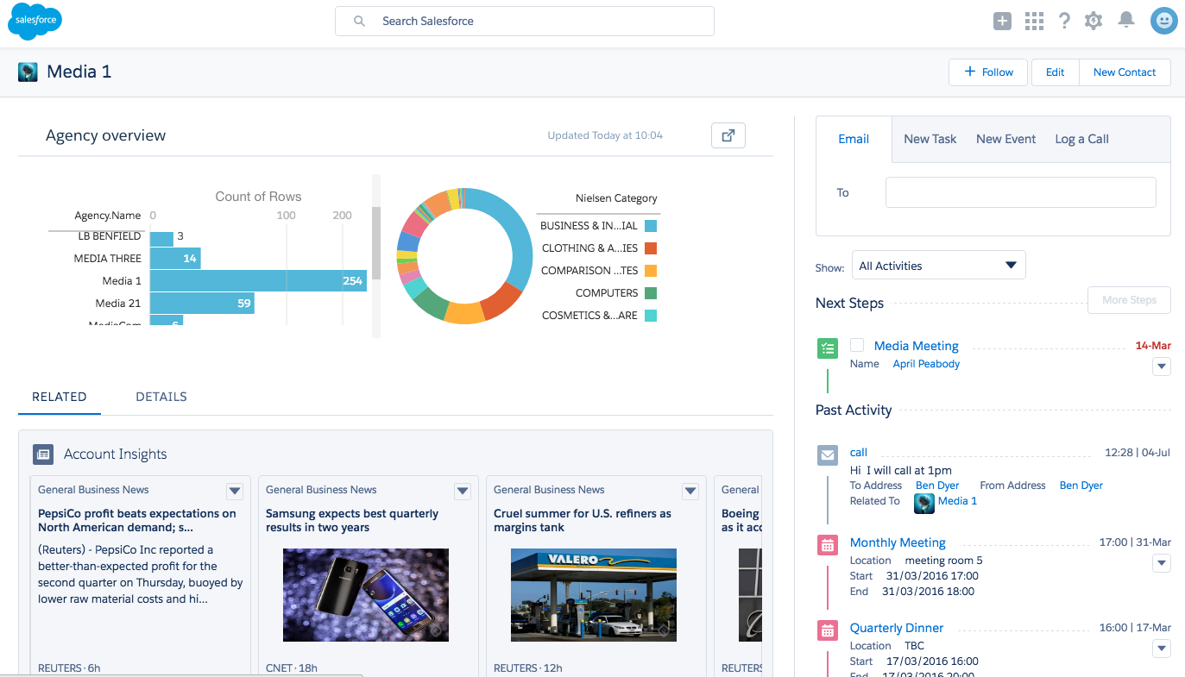Open the call activity link
The width and height of the screenshot is (1185, 677).
[859, 452]
